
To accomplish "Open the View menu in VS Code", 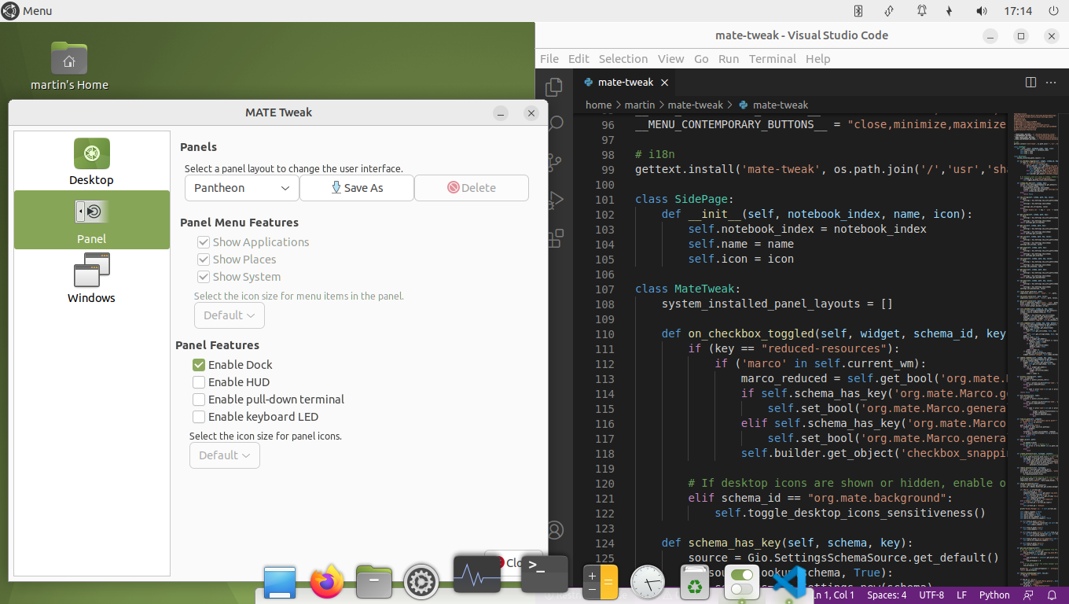I will pyautogui.click(x=670, y=59).
